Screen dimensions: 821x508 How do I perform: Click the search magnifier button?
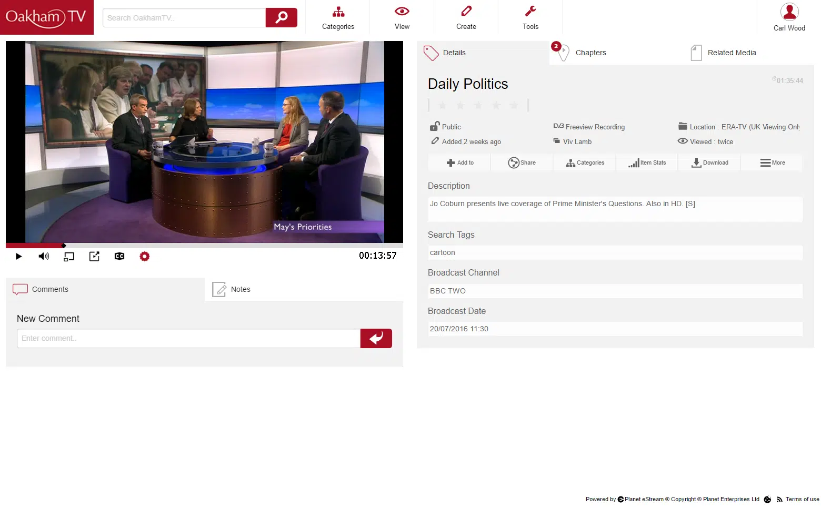pyautogui.click(x=282, y=17)
